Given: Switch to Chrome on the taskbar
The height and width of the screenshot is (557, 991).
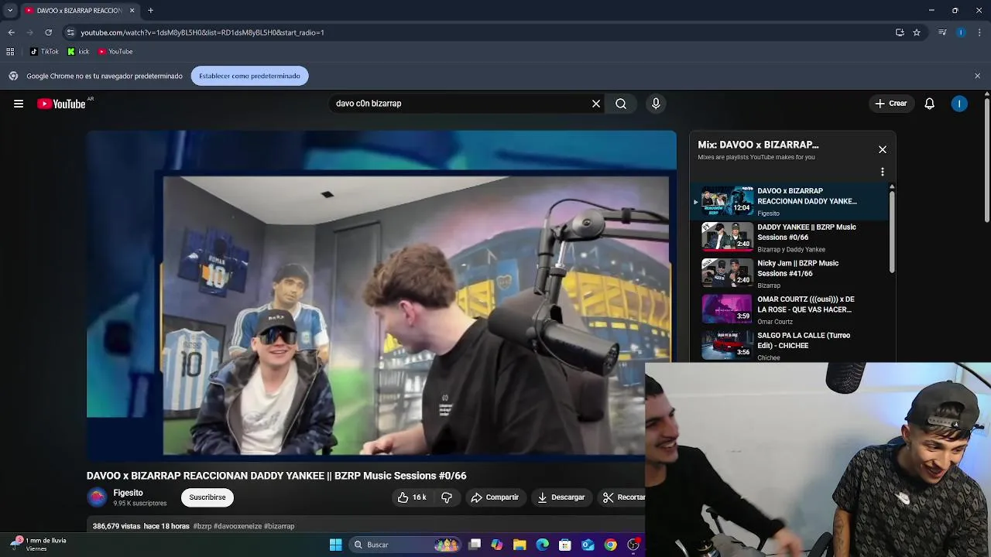Looking at the screenshot, I should pos(611,545).
